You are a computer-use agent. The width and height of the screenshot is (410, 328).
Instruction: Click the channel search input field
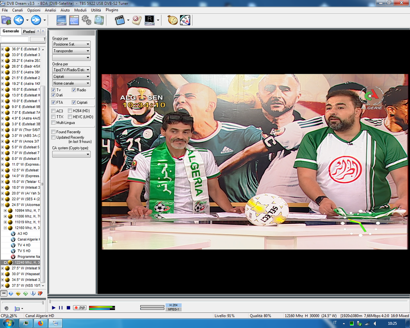[x=15, y=39]
